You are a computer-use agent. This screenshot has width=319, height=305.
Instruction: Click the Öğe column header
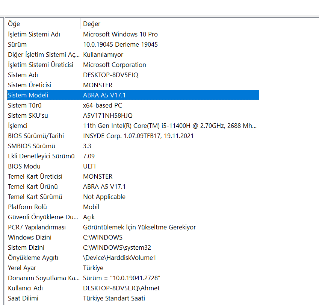[x=44, y=24]
